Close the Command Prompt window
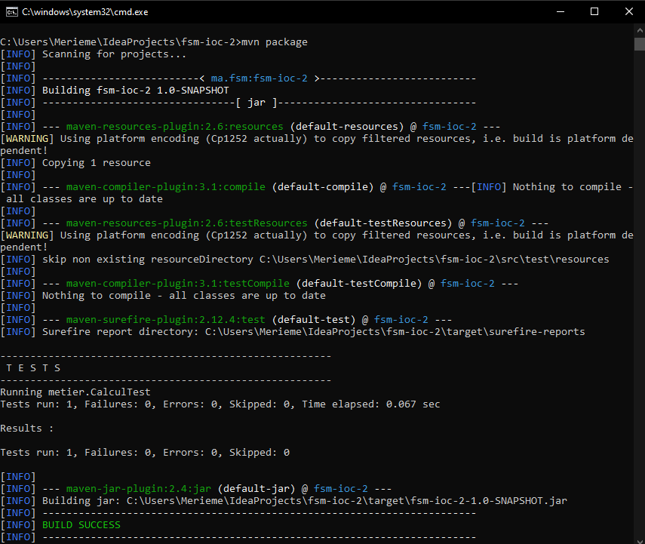The image size is (645, 544). [628, 11]
